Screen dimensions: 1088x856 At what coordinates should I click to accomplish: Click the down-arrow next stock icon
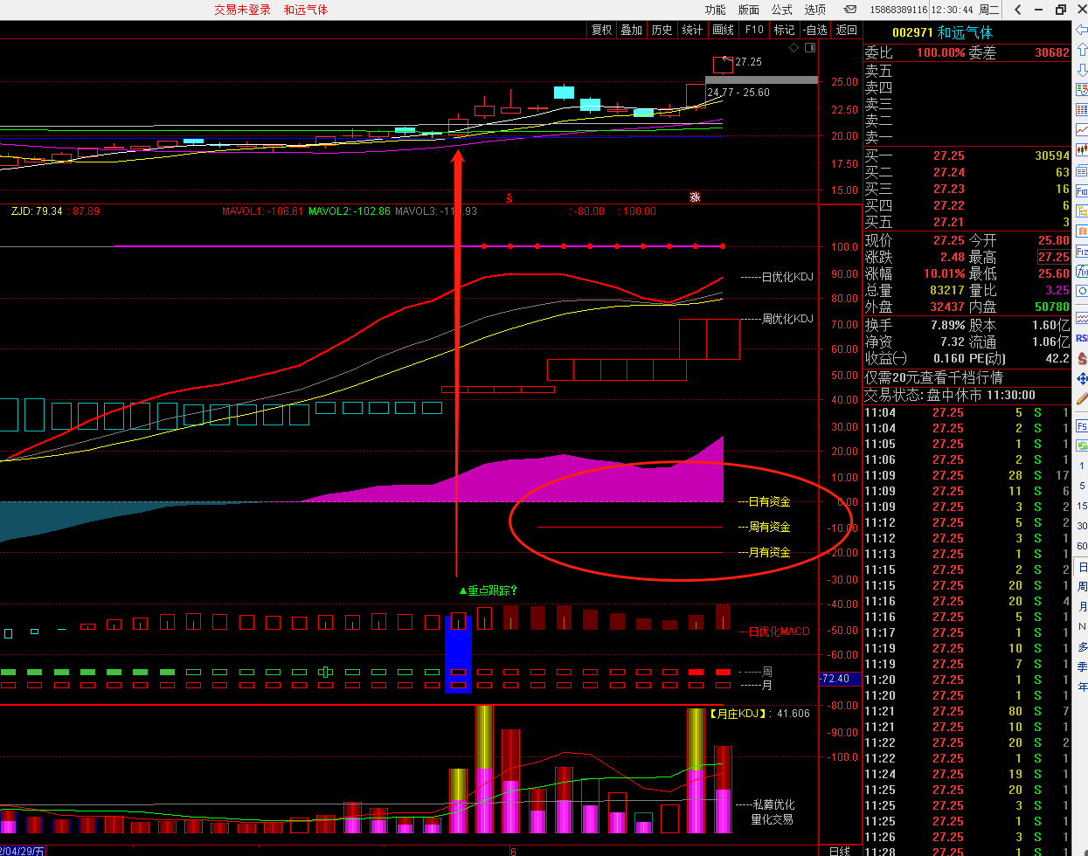click(1082, 70)
